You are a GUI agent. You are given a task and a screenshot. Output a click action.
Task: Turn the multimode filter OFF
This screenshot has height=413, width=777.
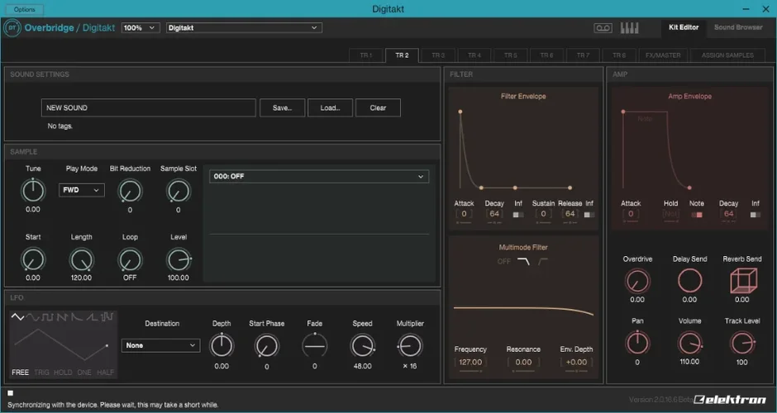tap(504, 262)
